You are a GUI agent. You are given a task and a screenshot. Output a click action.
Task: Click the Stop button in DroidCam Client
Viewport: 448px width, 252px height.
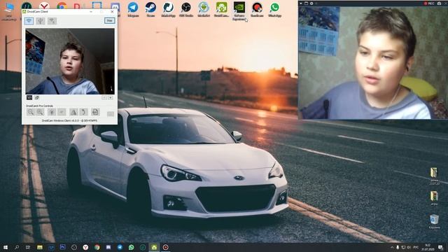point(109,20)
